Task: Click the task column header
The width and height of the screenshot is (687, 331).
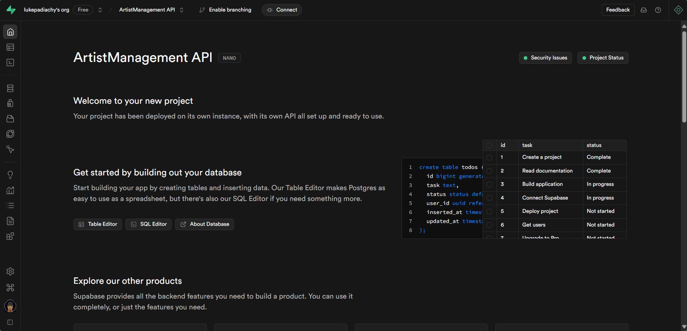Action: point(551,146)
